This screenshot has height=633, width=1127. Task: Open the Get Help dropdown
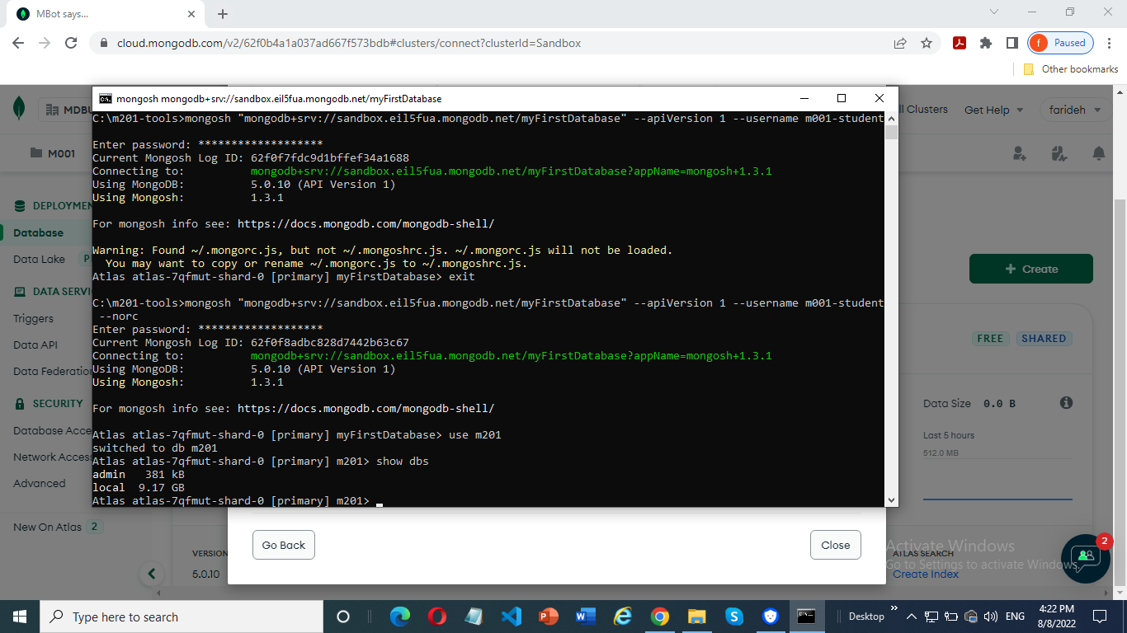[993, 110]
